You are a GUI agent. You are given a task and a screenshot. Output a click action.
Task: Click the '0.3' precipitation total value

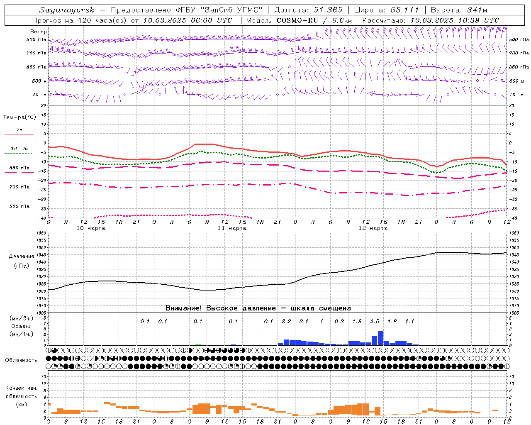[339, 321]
